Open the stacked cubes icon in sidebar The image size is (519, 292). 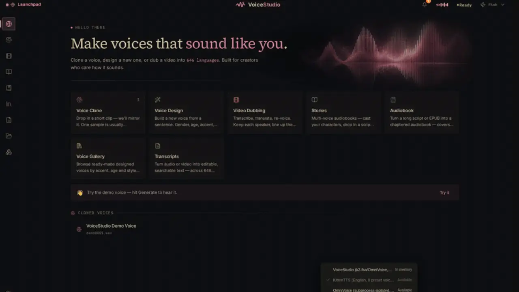coord(9,152)
